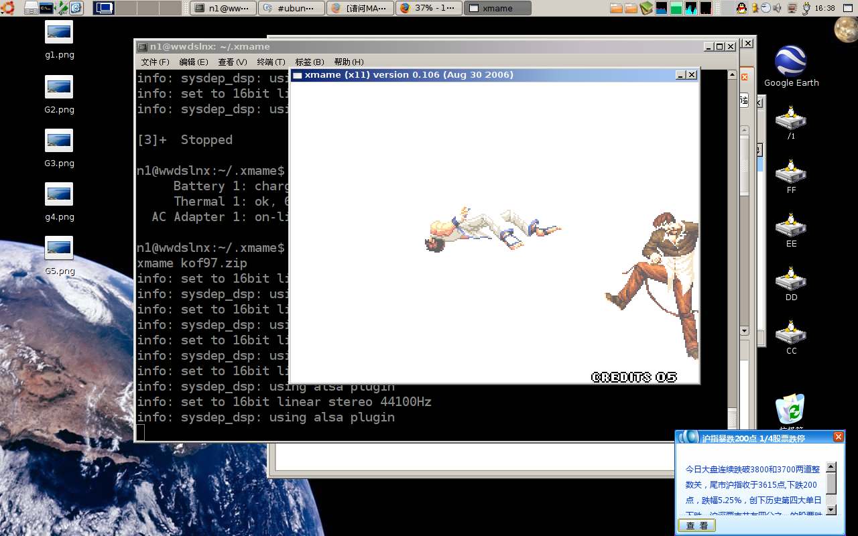Click the scrollbar down arrow behind xmame window
858x536 pixels.
tap(744, 331)
